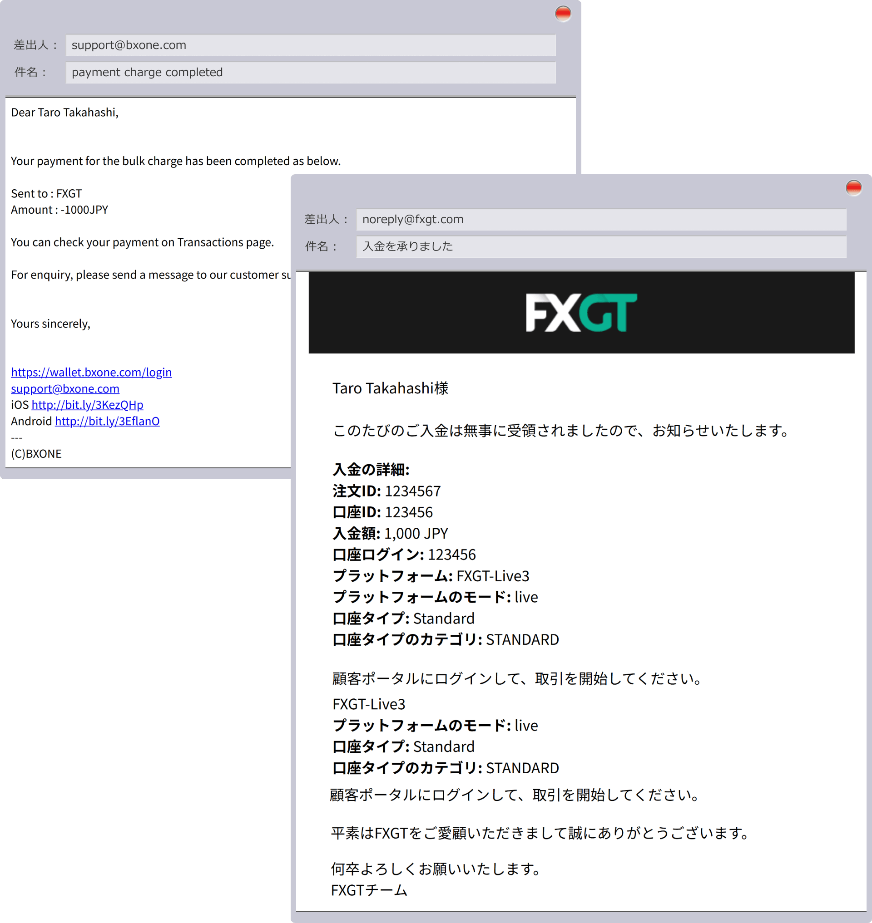
Task: Select the 入金額 1,000 JPY line
Action: pos(390,533)
